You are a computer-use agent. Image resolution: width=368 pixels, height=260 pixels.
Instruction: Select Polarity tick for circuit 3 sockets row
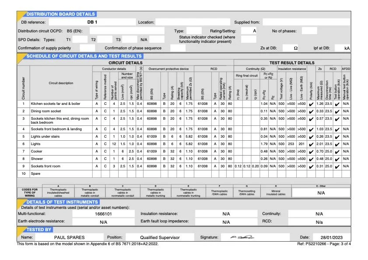311,119
